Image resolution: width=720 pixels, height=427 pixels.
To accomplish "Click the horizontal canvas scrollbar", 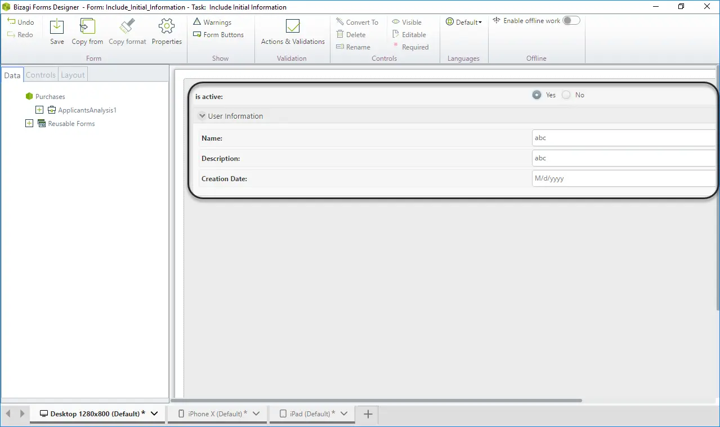I will point(377,401).
